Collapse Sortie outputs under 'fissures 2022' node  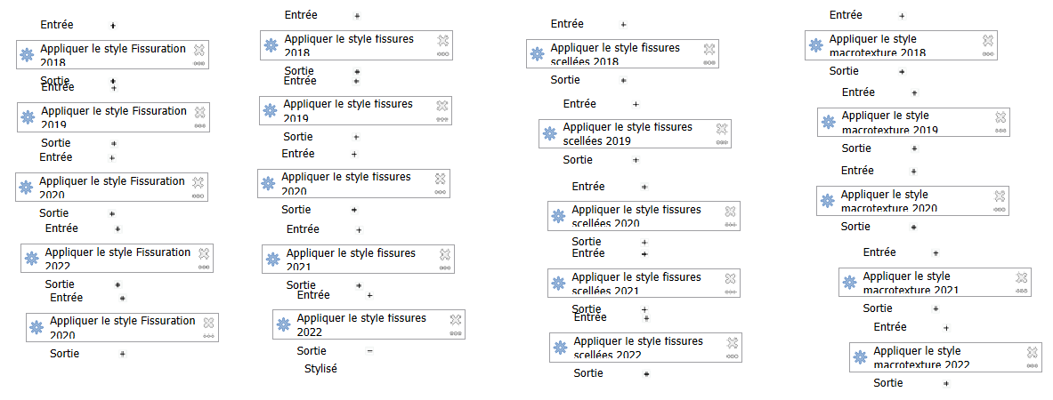click(369, 351)
